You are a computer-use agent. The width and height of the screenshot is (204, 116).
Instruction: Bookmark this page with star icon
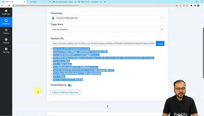tap(187, 6)
